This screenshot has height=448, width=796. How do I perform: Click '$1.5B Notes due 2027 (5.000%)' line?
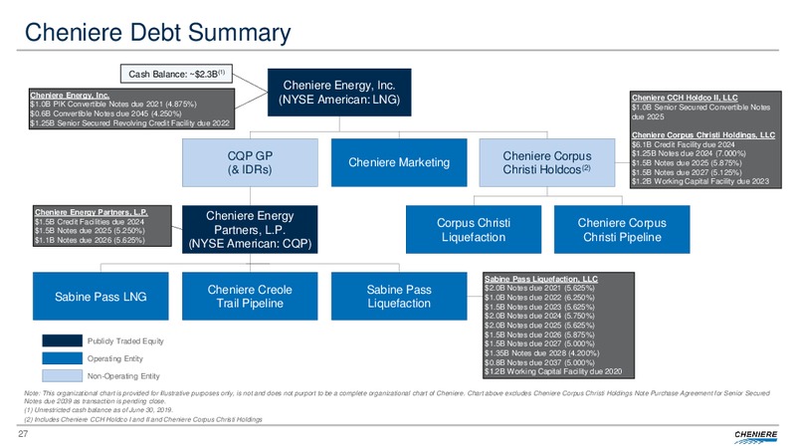click(x=539, y=343)
